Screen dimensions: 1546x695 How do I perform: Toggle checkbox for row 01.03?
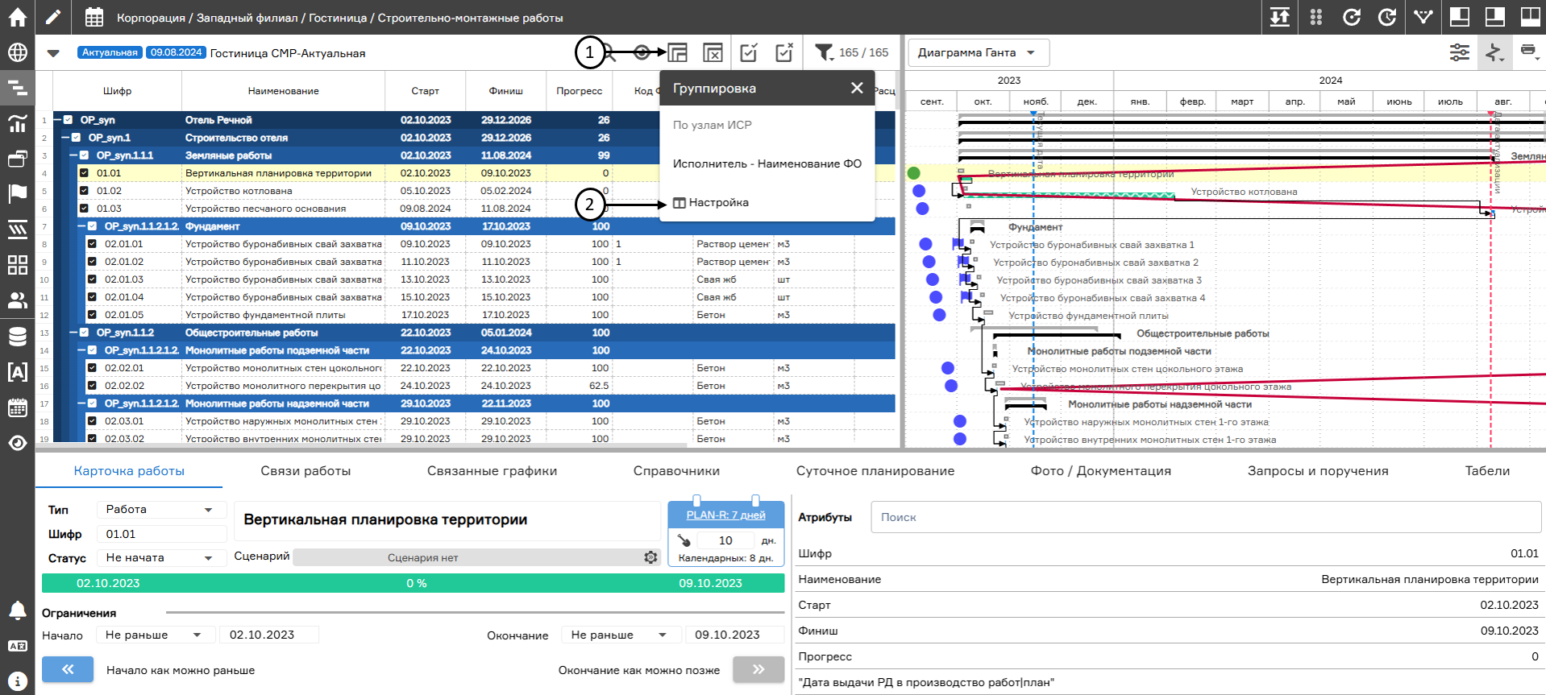(84, 209)
